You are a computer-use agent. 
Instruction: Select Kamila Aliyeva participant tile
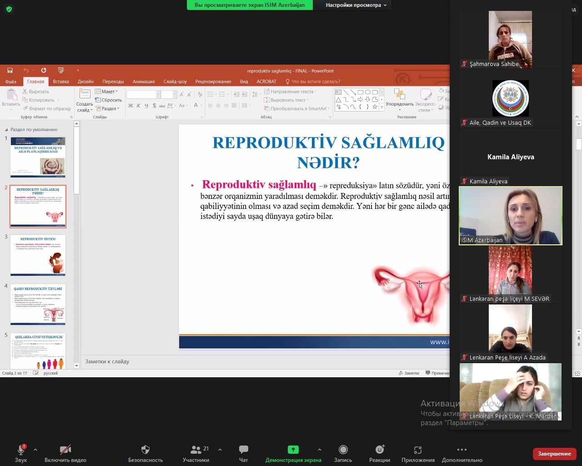(511, 157)
